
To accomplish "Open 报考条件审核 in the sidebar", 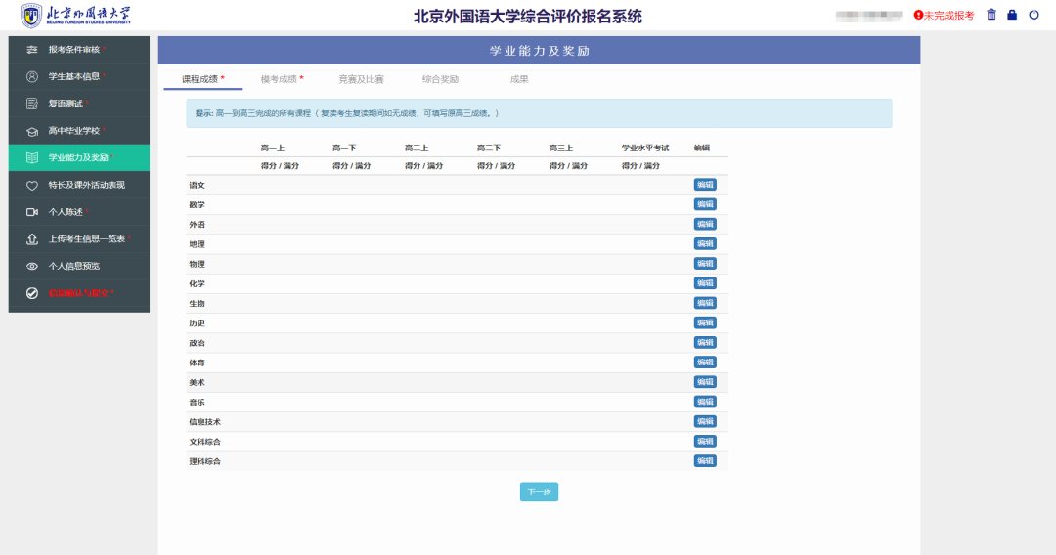I will tap(74, 49).
